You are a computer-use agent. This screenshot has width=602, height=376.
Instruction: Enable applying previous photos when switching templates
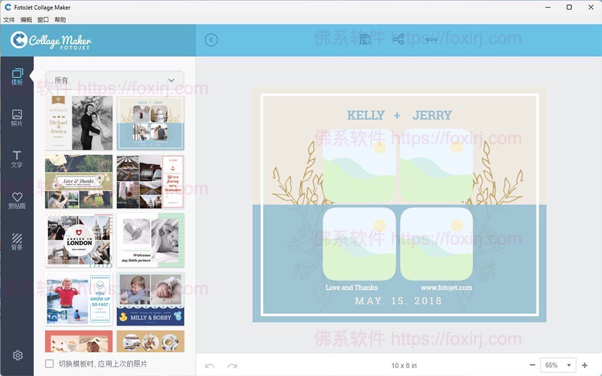click(x=49, y=363)
